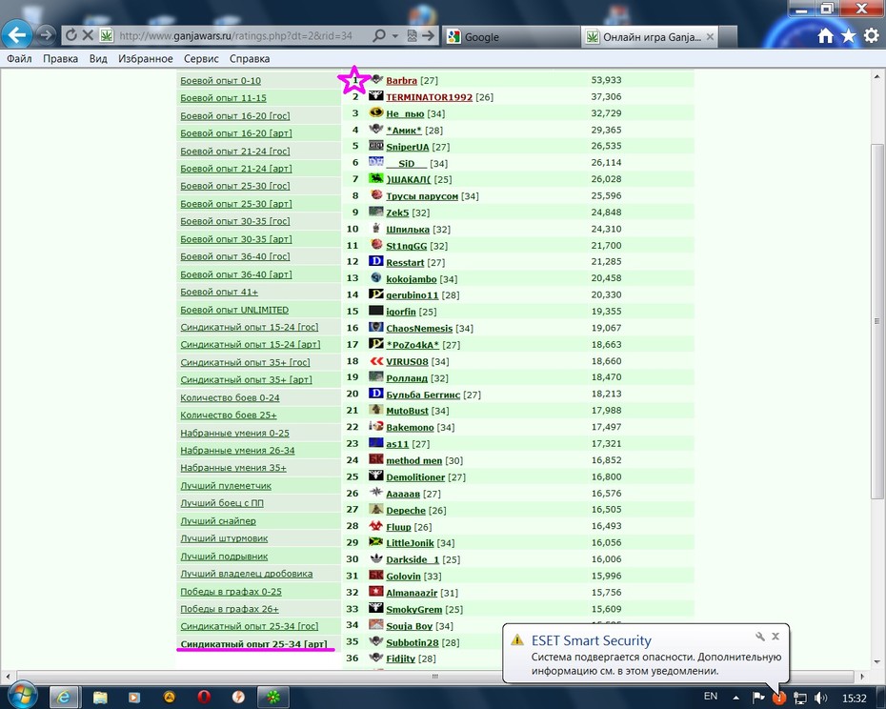Image resolution: width=886 pixels, height=709 pixels.
Task: Close the Онлайн игра Ganja tab
Action: coord(711,37)
